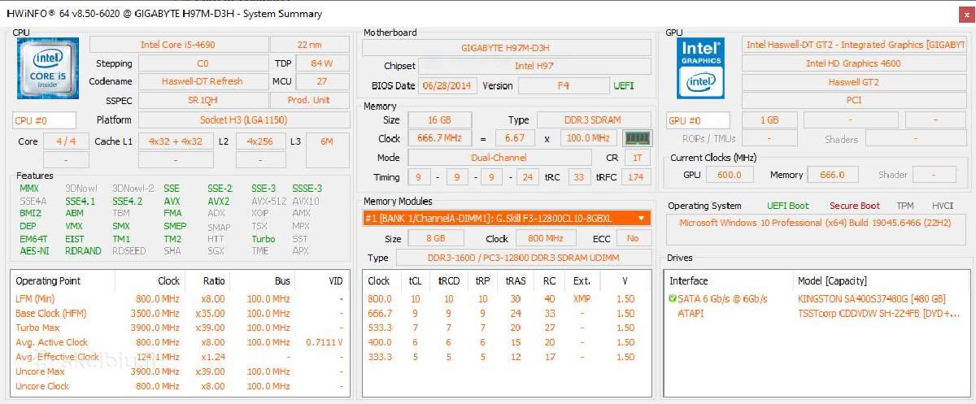Click the GPU memory 1 GB field
Viewport: 976px width, 404px height.
769,120
